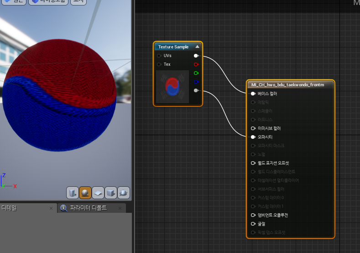This screenshot has width=360, height=253.
Task: Click the 오파시티 마스크 input pin
Action: (253, 146)
